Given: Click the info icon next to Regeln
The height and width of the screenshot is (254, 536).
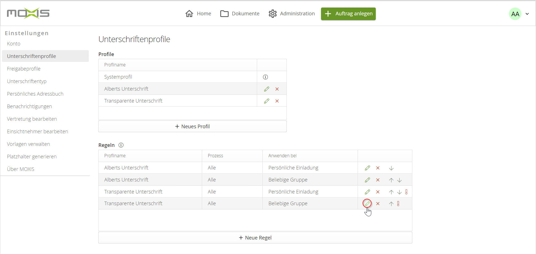Looking at the screenshot, I should 121,145.
